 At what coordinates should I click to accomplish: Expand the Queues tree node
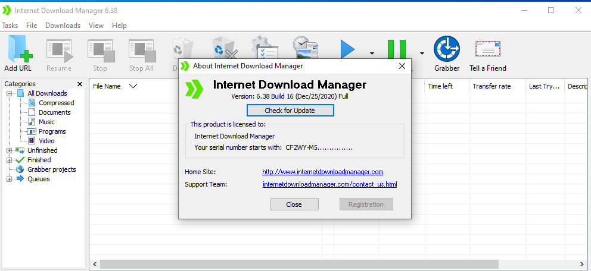coord(9,179)
